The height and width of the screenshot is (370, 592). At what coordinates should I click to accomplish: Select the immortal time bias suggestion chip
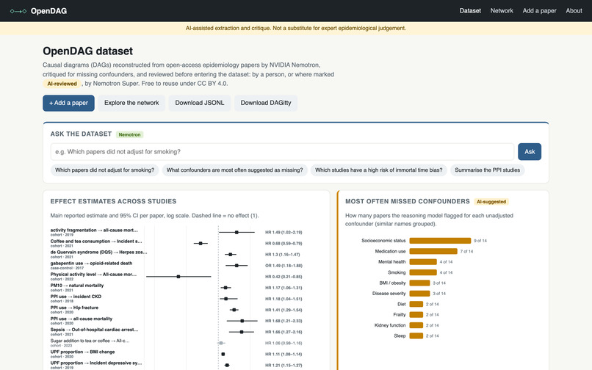[379, 170]
